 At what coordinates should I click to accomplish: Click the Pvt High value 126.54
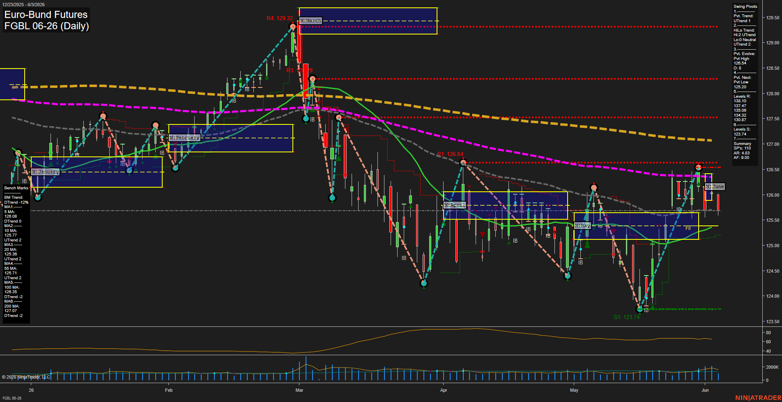click(x=740, y=63)
